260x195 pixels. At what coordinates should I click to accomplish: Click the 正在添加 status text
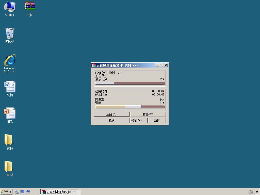(x=101, y=76)
